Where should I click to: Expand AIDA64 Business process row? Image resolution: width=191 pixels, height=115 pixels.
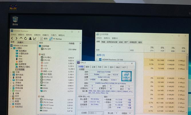(x=97, y=59)
